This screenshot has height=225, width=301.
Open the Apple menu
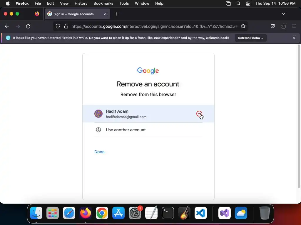(x=8, y=3)
